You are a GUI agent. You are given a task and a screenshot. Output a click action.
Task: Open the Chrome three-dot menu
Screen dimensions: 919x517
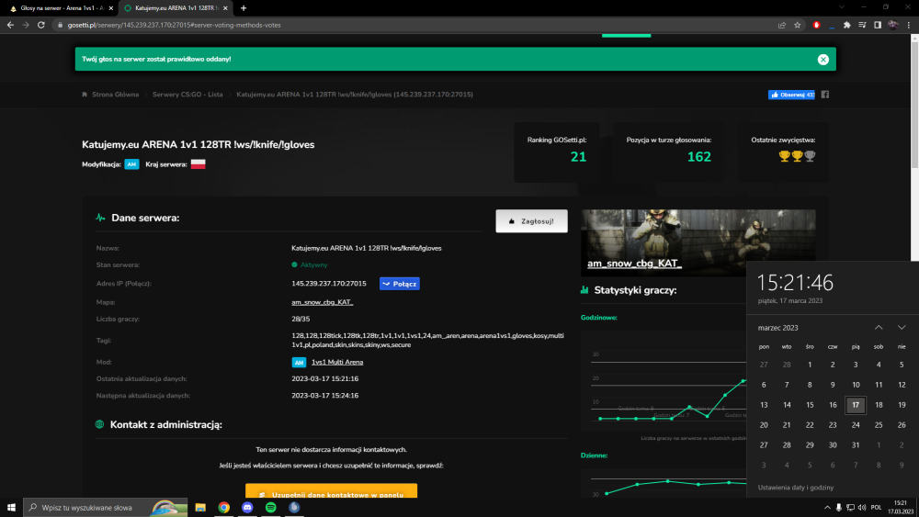tap(909, 25)
